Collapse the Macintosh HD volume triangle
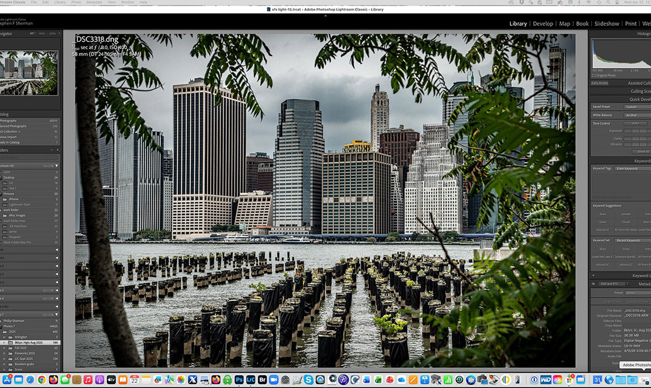 tap(57, 165)
